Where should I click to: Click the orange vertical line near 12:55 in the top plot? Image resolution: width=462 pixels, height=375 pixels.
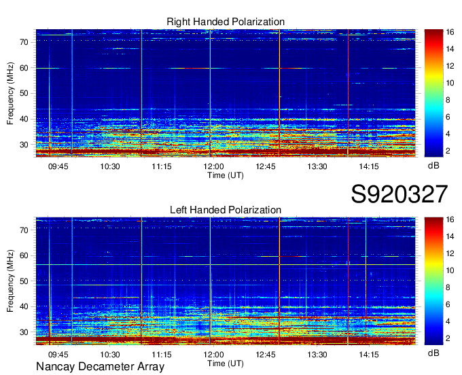pos(279,93)
